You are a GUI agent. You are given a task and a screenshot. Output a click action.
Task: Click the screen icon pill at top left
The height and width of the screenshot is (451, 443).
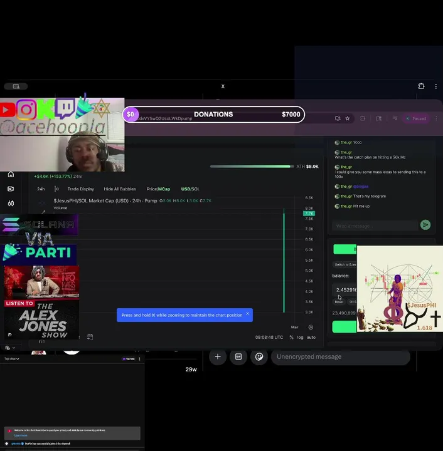16,86
